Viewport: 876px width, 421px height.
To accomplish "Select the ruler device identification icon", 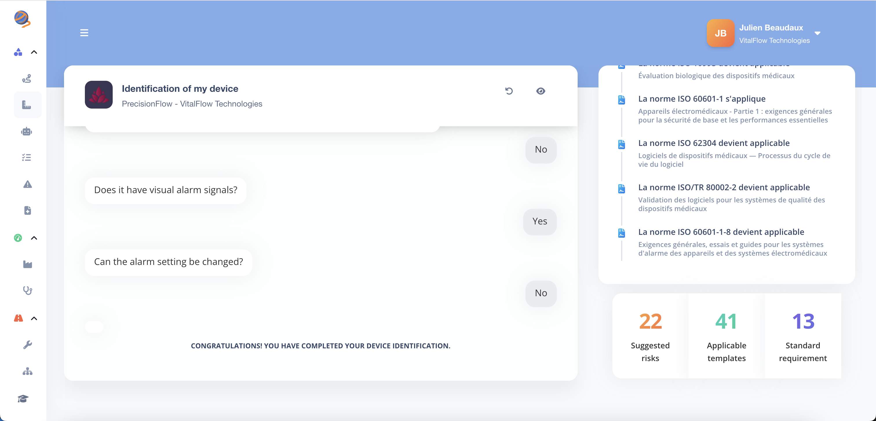I will (27, 105).
